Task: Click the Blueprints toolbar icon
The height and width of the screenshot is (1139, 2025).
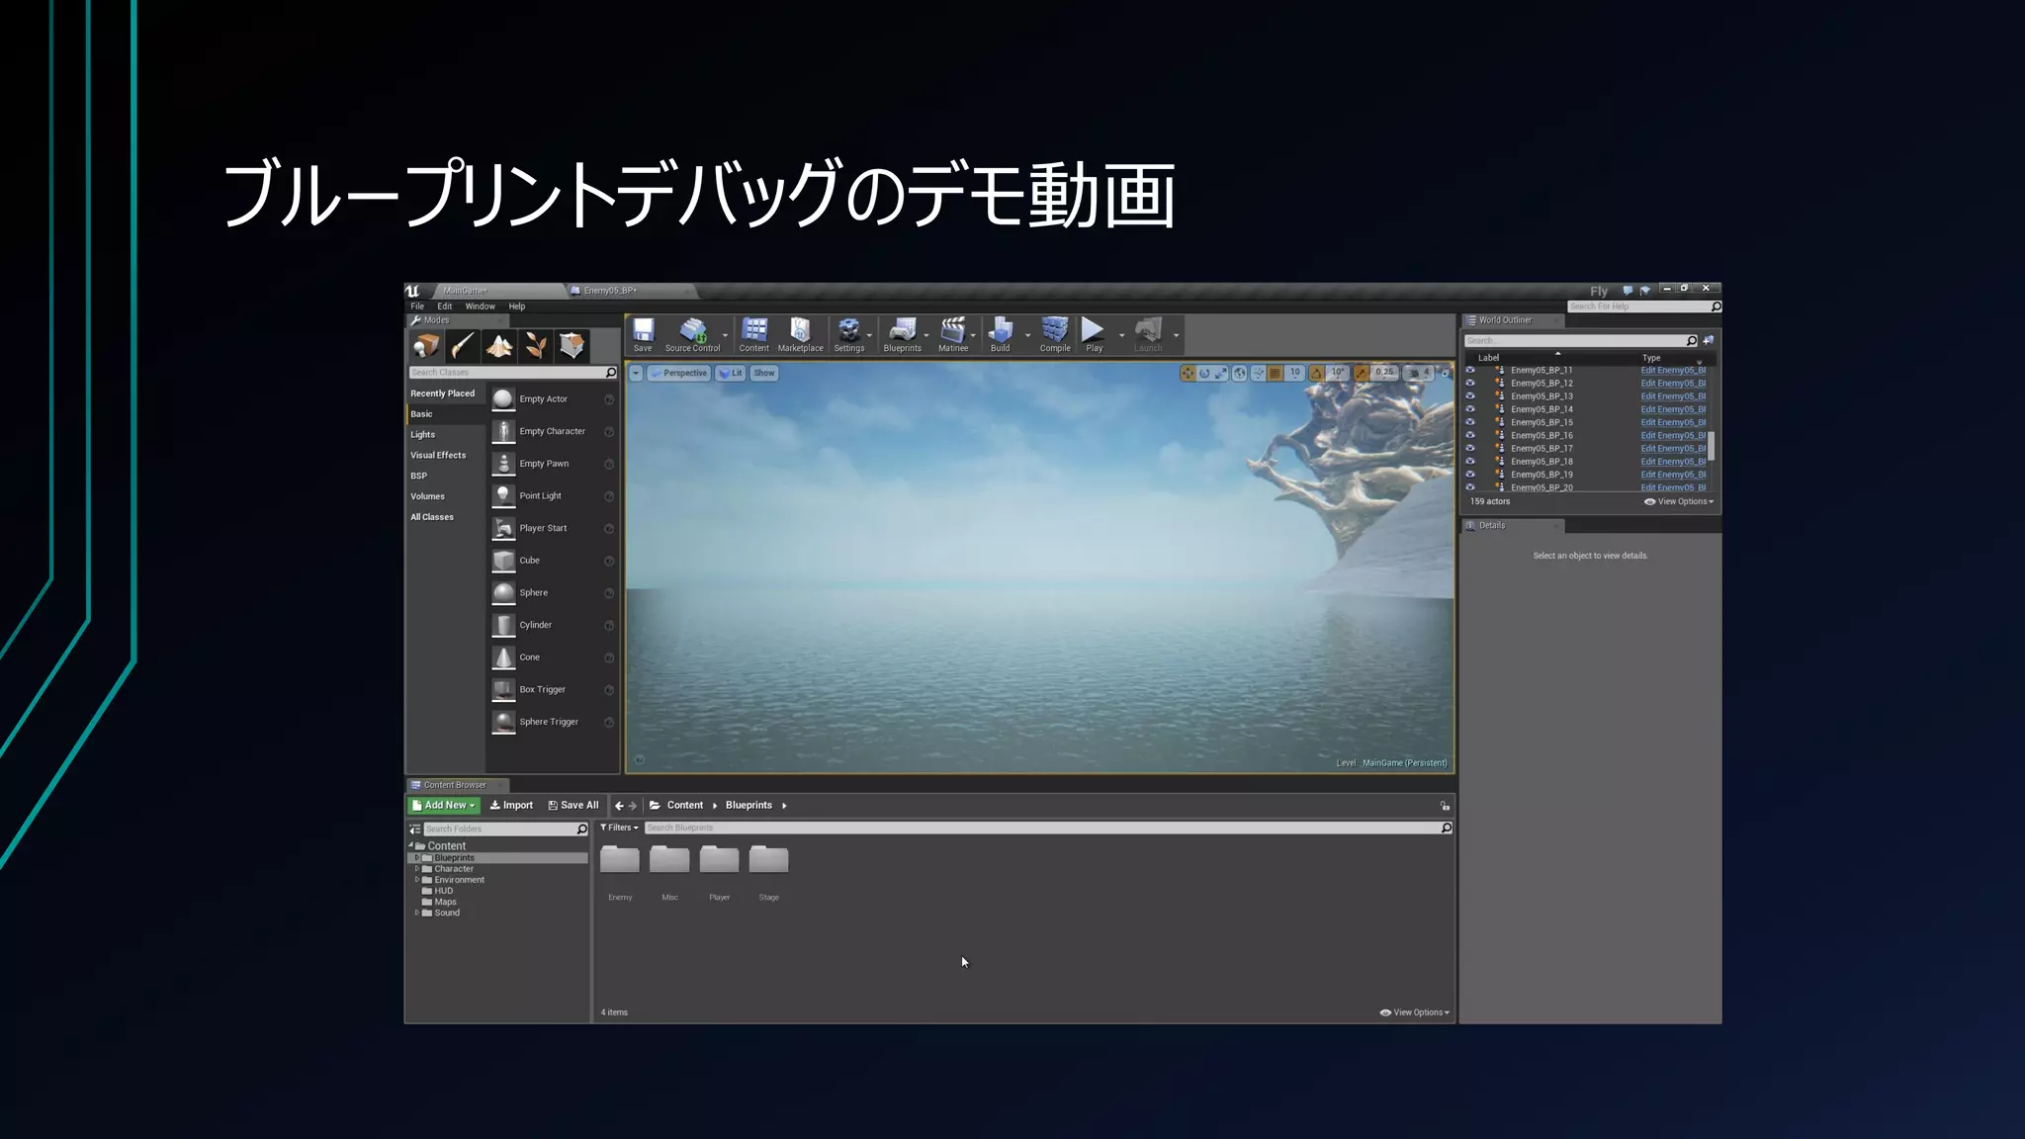Action: click(902, 334)
